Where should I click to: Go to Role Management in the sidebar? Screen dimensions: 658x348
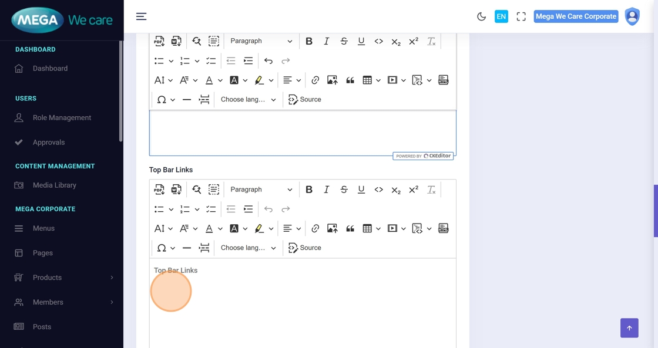click(x=62, y=118)
